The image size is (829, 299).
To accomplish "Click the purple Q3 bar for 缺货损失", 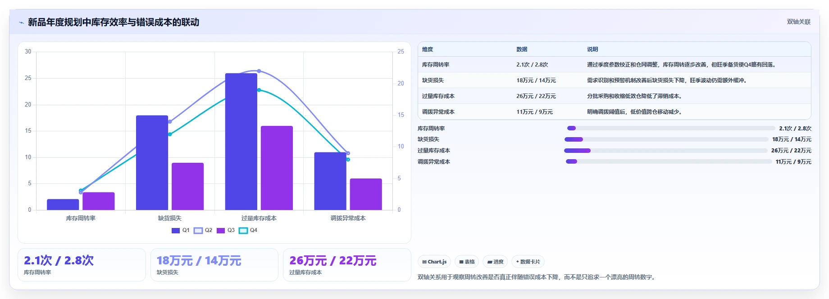I will coord(187,186).
